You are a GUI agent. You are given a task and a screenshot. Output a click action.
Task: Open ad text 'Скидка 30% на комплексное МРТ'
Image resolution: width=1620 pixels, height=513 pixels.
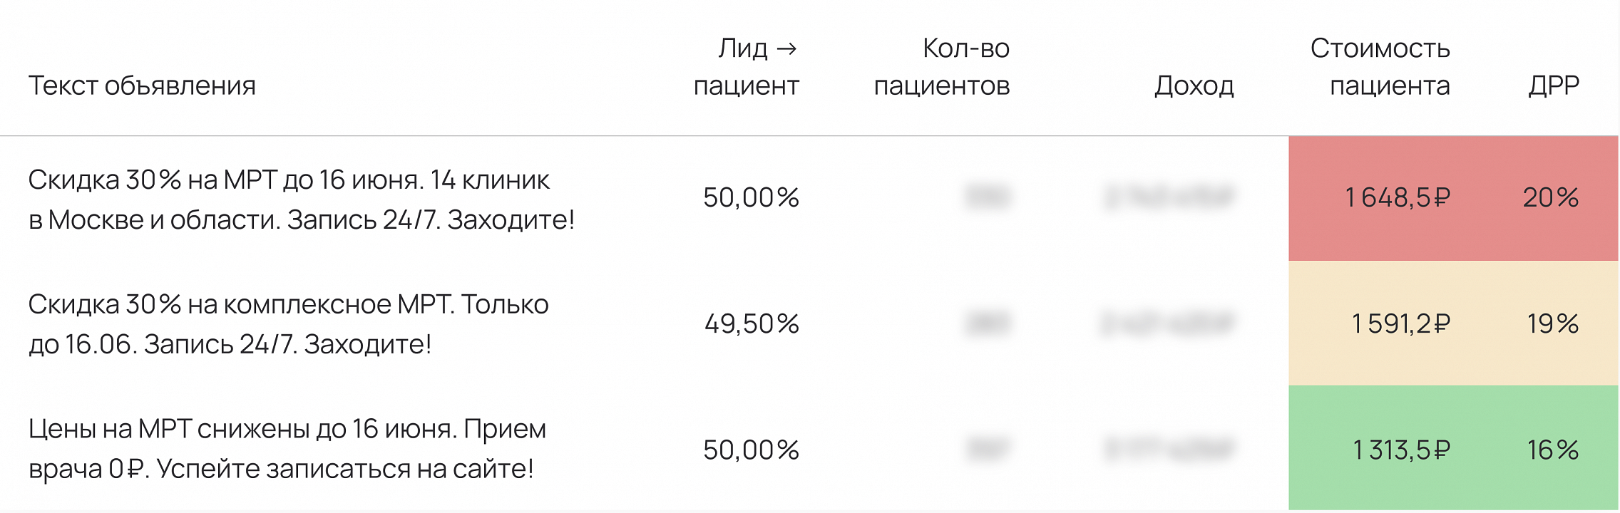[x=288, y=324]
